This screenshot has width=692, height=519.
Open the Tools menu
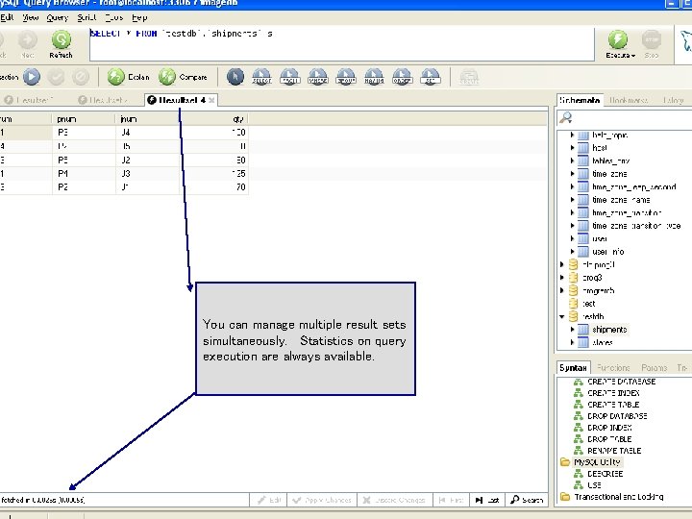point(113,17)
